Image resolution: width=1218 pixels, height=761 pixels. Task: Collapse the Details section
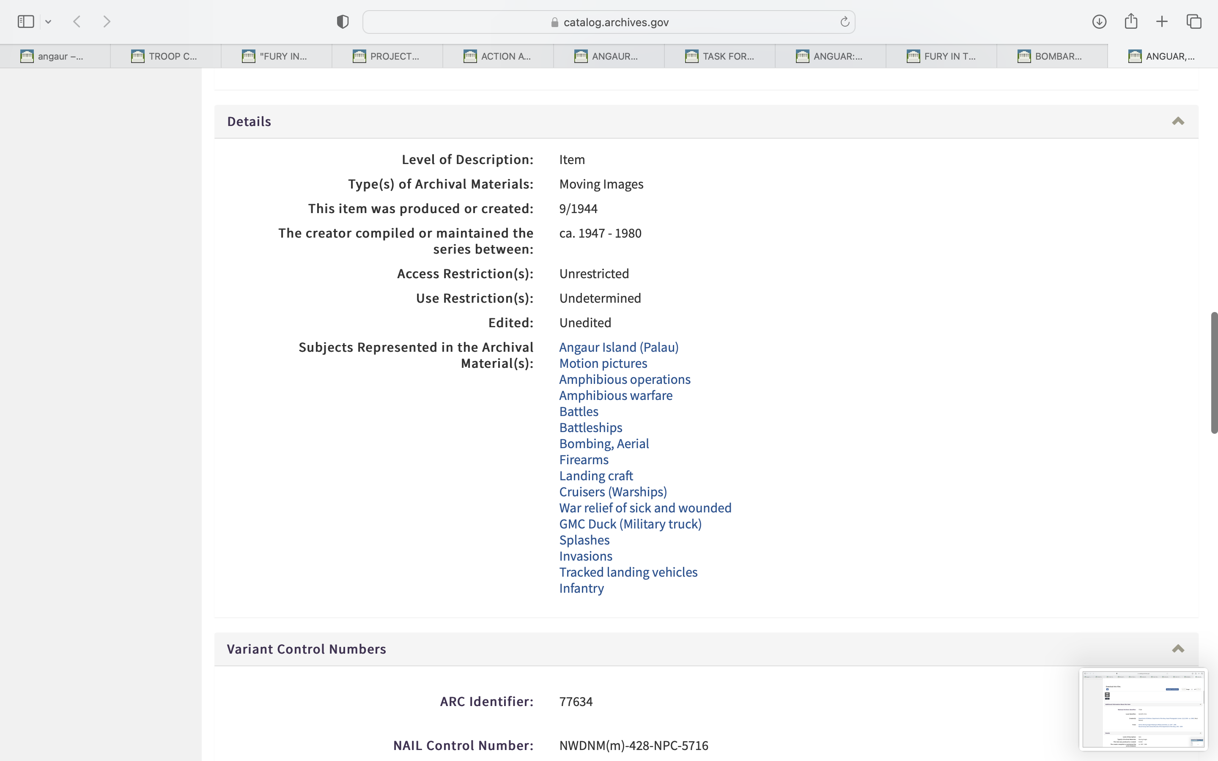(1178, 121)
